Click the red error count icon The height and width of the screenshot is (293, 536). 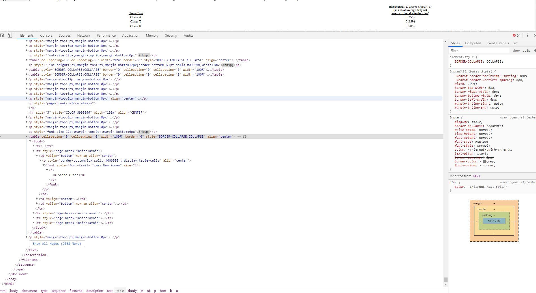(514, 35)
